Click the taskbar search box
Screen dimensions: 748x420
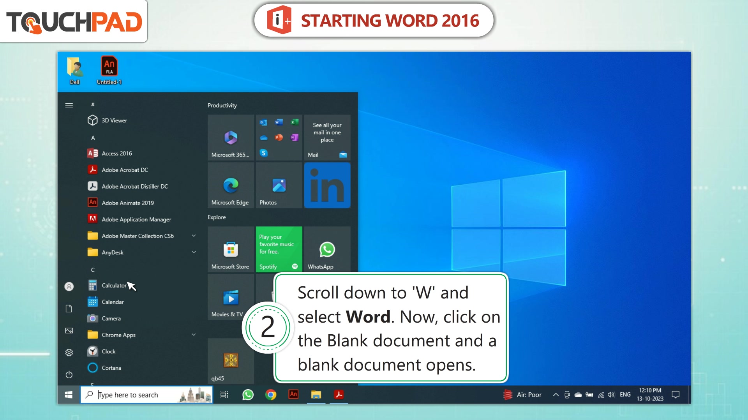click(x=146, y=395)
